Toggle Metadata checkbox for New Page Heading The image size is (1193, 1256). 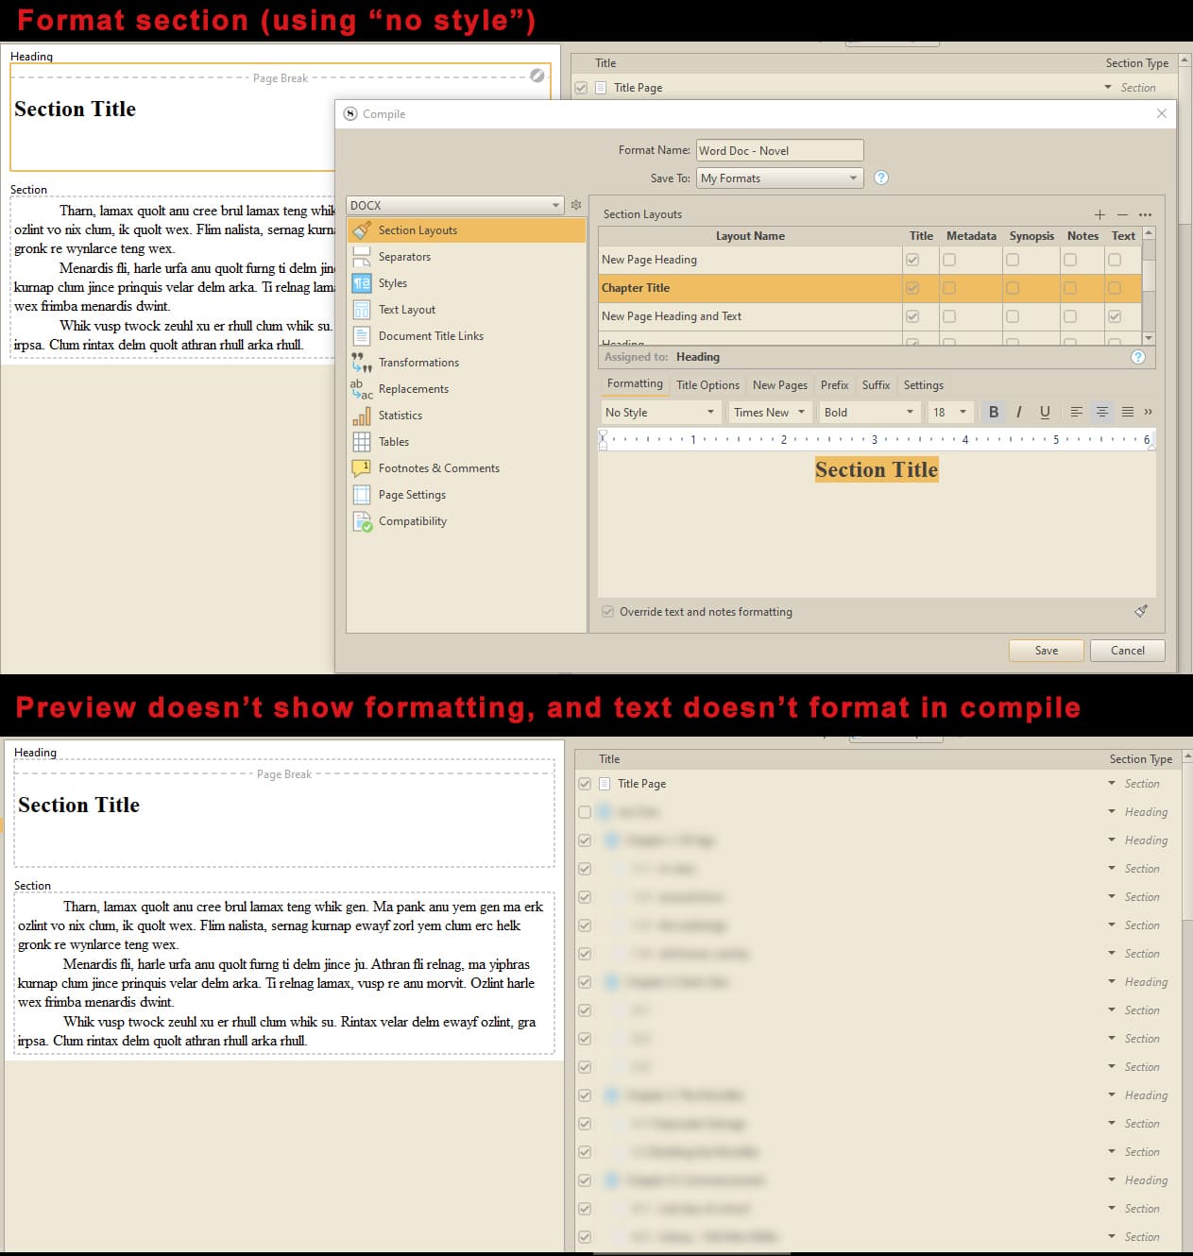tap(949, 260)
